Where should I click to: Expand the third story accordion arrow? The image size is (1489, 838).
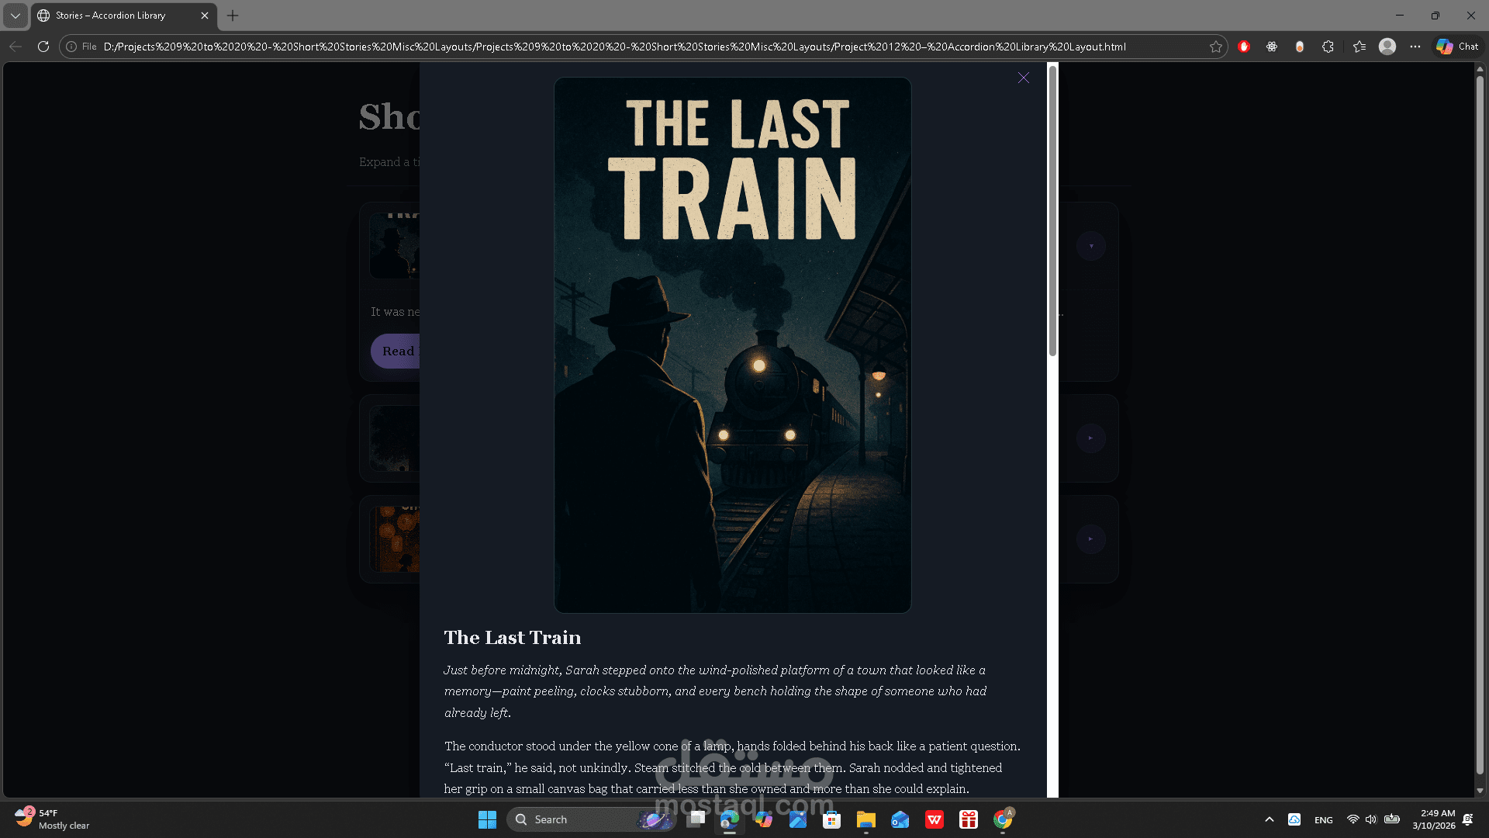coord(1090,539)
